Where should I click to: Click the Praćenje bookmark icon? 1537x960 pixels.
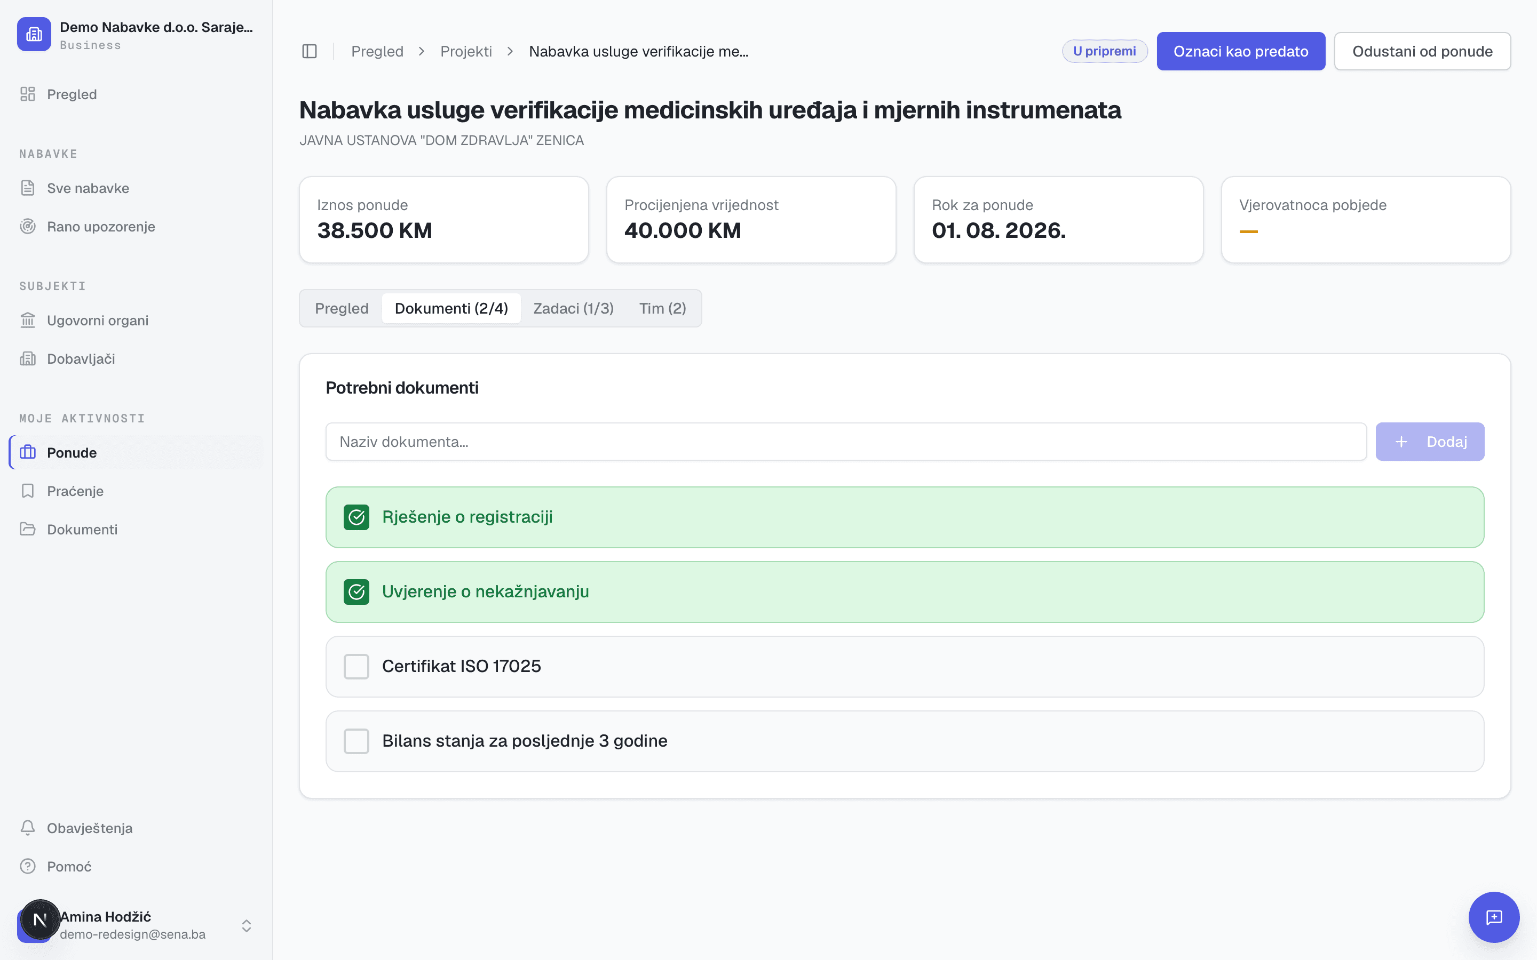pyautogui.click(x=27, y=491)
